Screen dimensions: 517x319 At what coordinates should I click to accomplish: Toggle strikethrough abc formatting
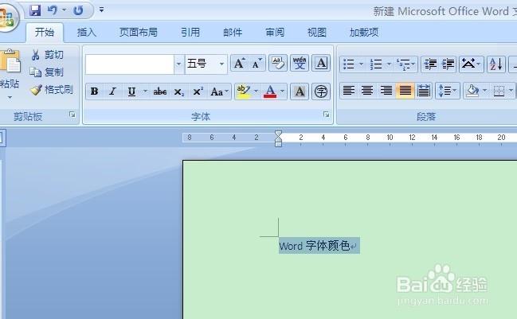tap(160, 91)
